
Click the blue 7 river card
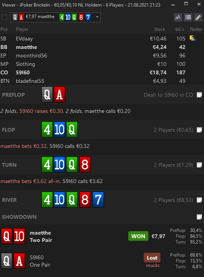point(98,199)
